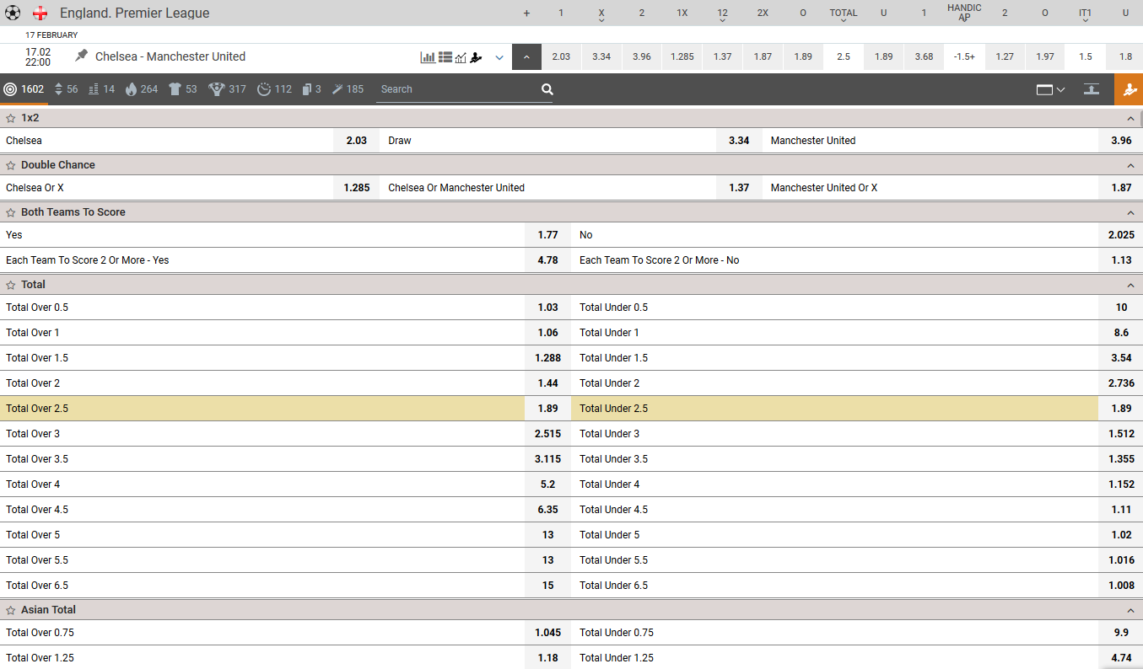The image size is (1143, 669).
Task: Collapse the 1x2 section
Action: (1130, 118)
